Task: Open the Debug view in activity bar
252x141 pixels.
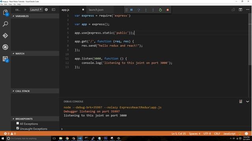Action: coord(5,47)
